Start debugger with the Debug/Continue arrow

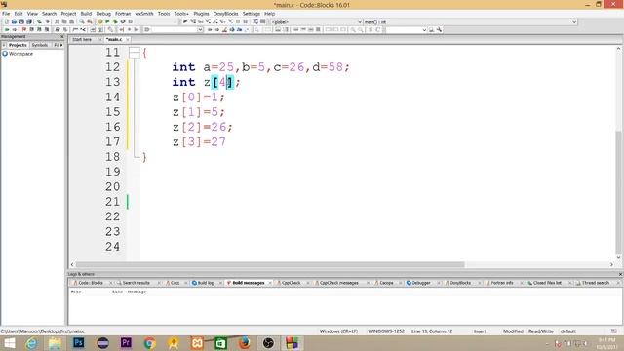(185, 21)
